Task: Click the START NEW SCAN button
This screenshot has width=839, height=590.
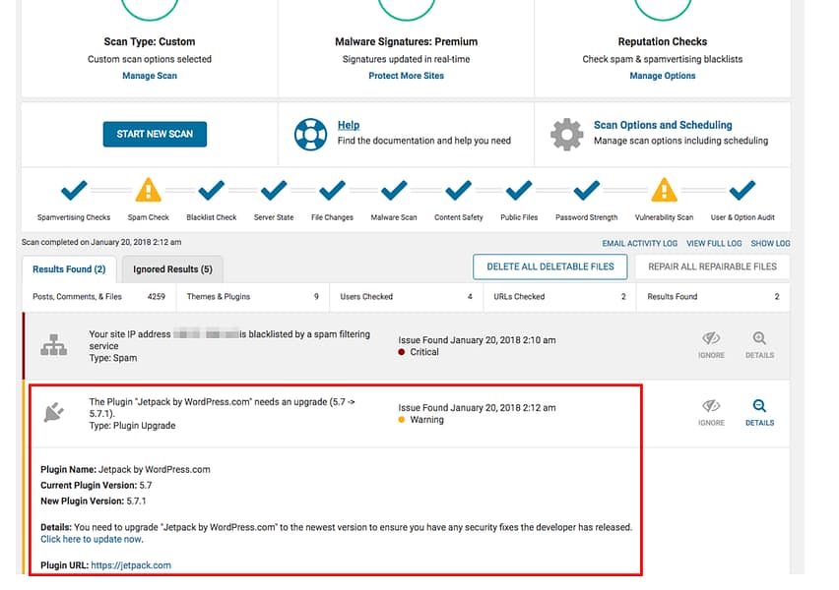Action: point(154,133)
